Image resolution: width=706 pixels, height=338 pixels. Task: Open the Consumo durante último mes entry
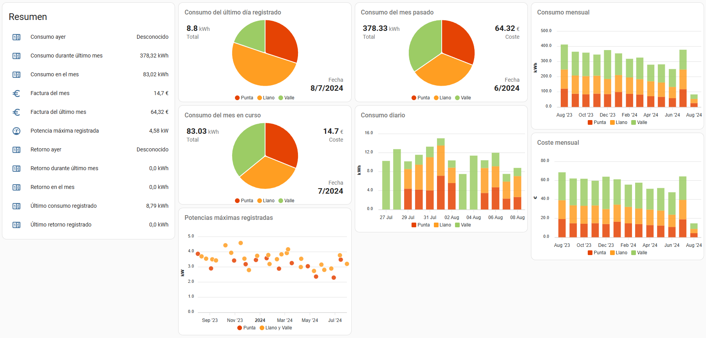[x=88, y=56]
